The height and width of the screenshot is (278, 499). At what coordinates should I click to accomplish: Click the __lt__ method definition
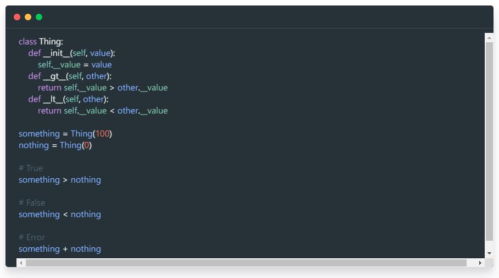68,99
